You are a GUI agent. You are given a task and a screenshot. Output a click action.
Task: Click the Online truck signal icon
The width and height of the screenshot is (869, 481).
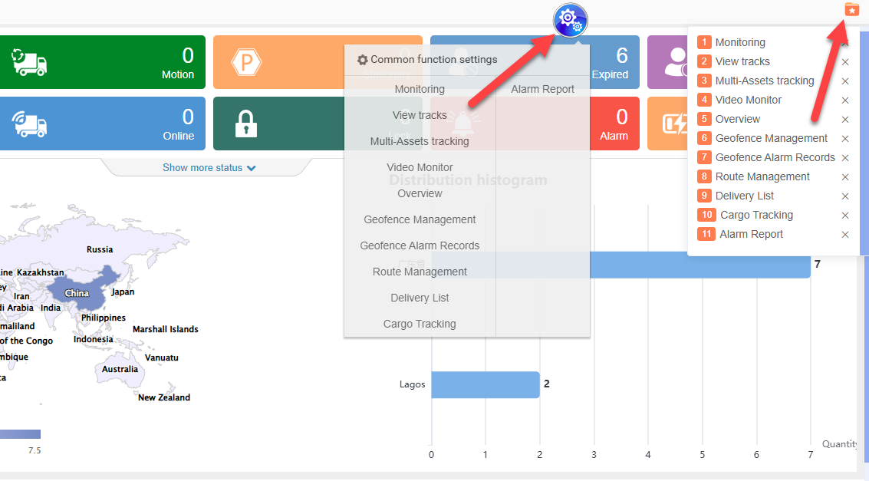tap(29, 124)
